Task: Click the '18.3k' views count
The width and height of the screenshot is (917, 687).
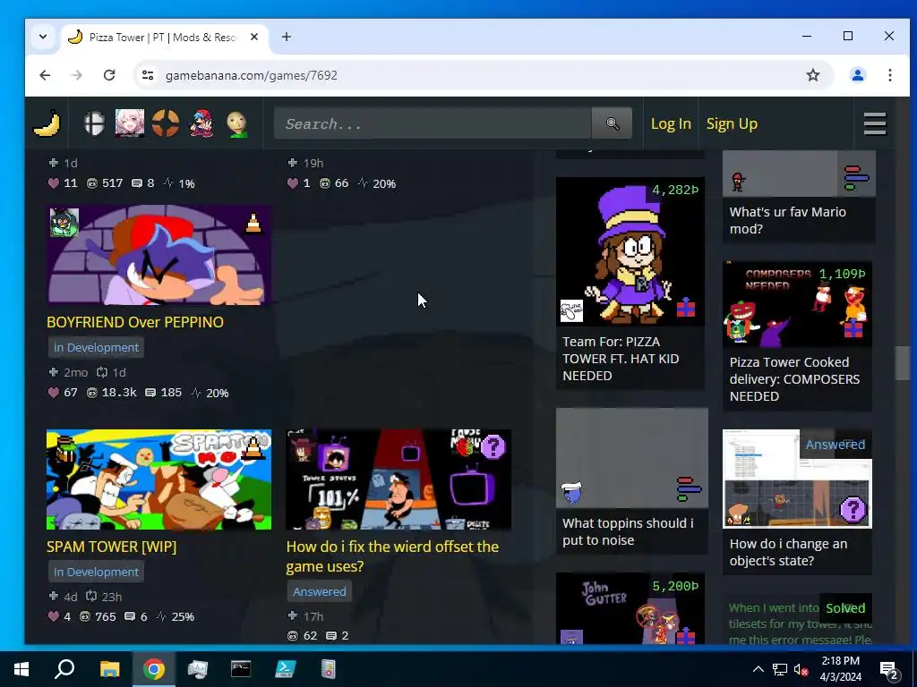Action: pos(119,393)
